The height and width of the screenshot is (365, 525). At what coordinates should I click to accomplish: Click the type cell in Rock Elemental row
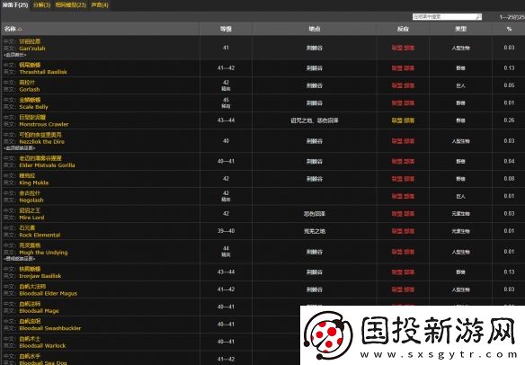[460, 231]
